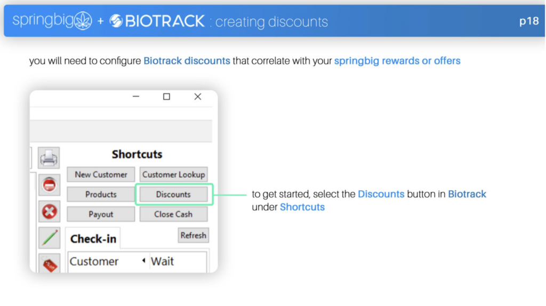
Task: Select the green pencil edit icon
Action: tap(49, 238)
